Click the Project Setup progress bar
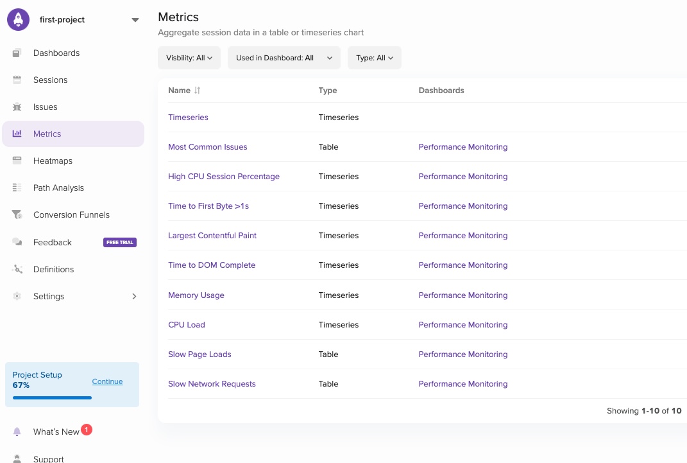Screen dimensions: 687x463 point(52,397)
